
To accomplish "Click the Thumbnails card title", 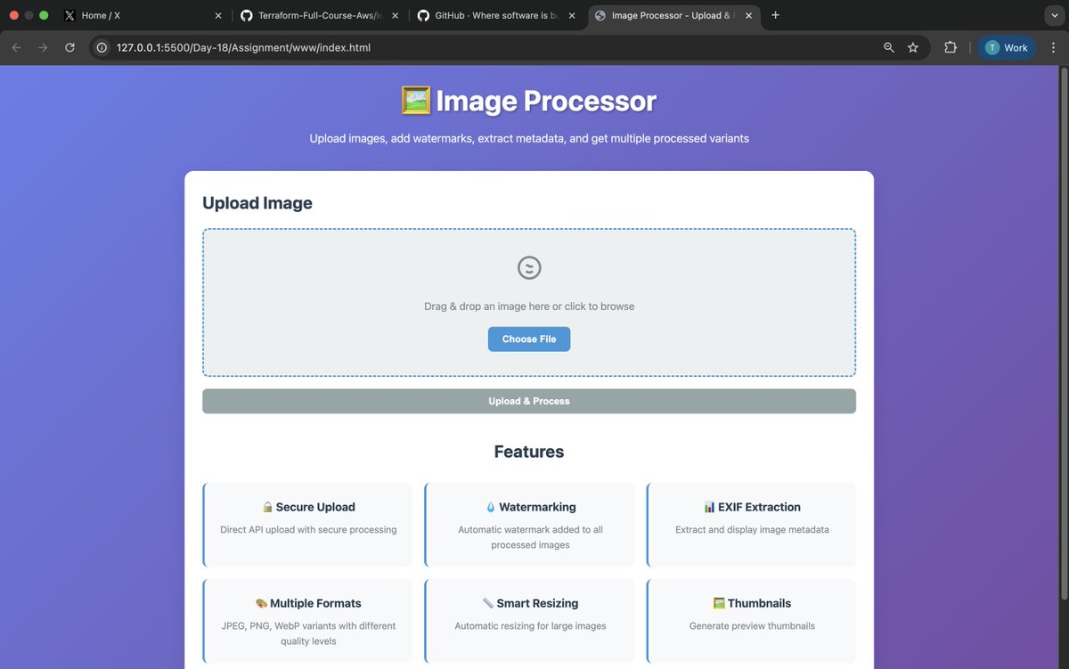I will (x=759, y=603).
